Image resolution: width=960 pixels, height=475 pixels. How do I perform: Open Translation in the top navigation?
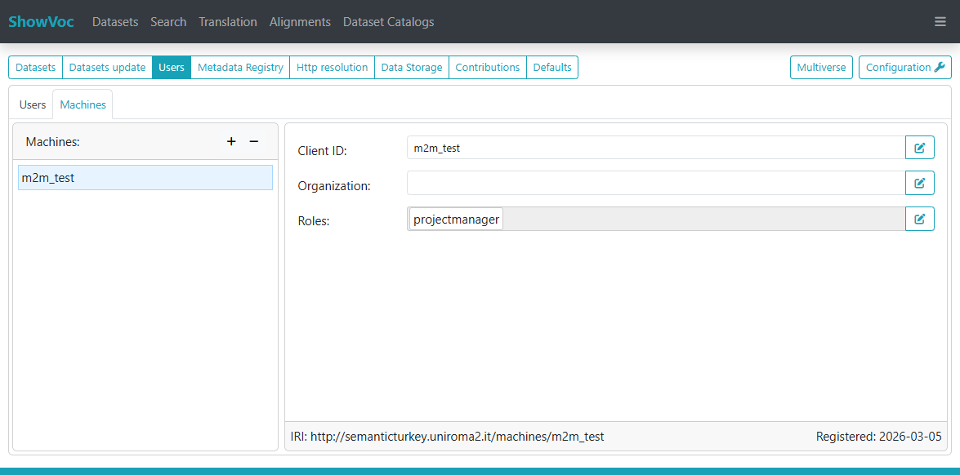pos(228,22)
